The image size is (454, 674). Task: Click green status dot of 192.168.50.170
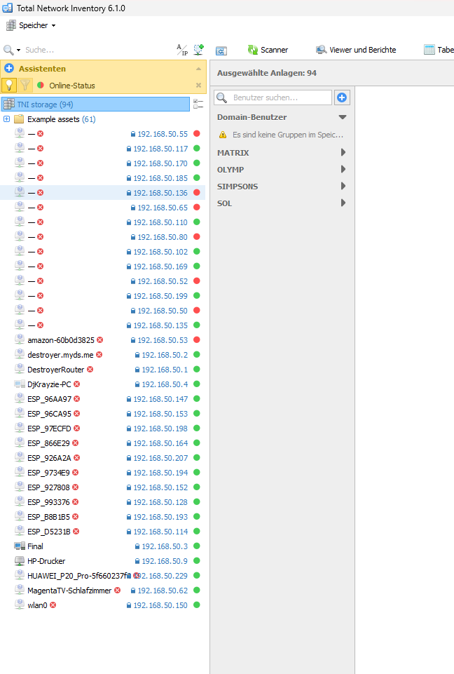click(197, 163)
